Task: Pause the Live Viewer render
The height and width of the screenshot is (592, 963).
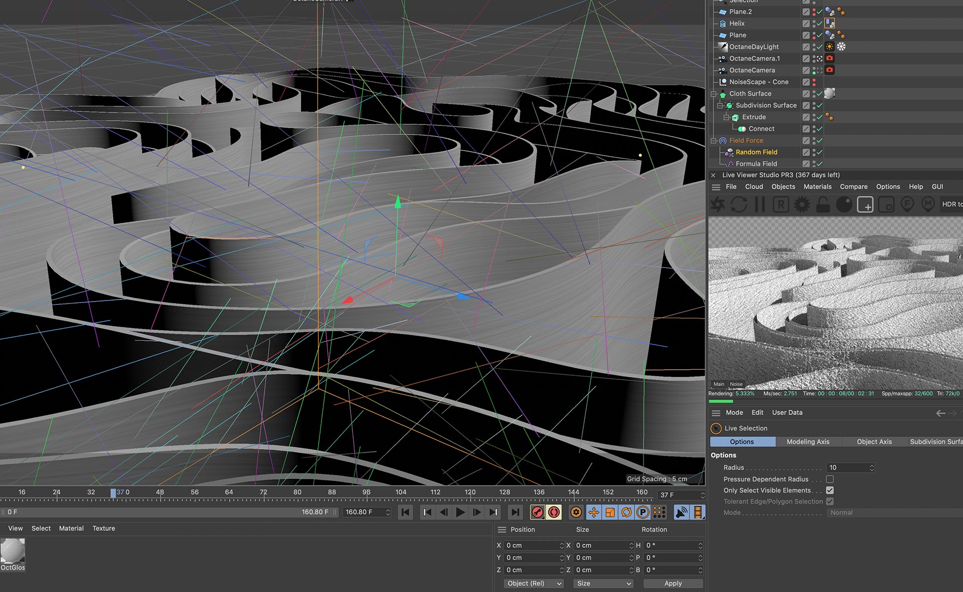Action: click(x=760, y=205)
